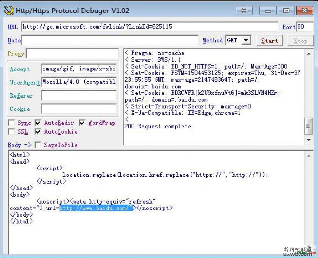Click the Referer label
Viewport: 318px width, 258px height.
click(21, 95)
